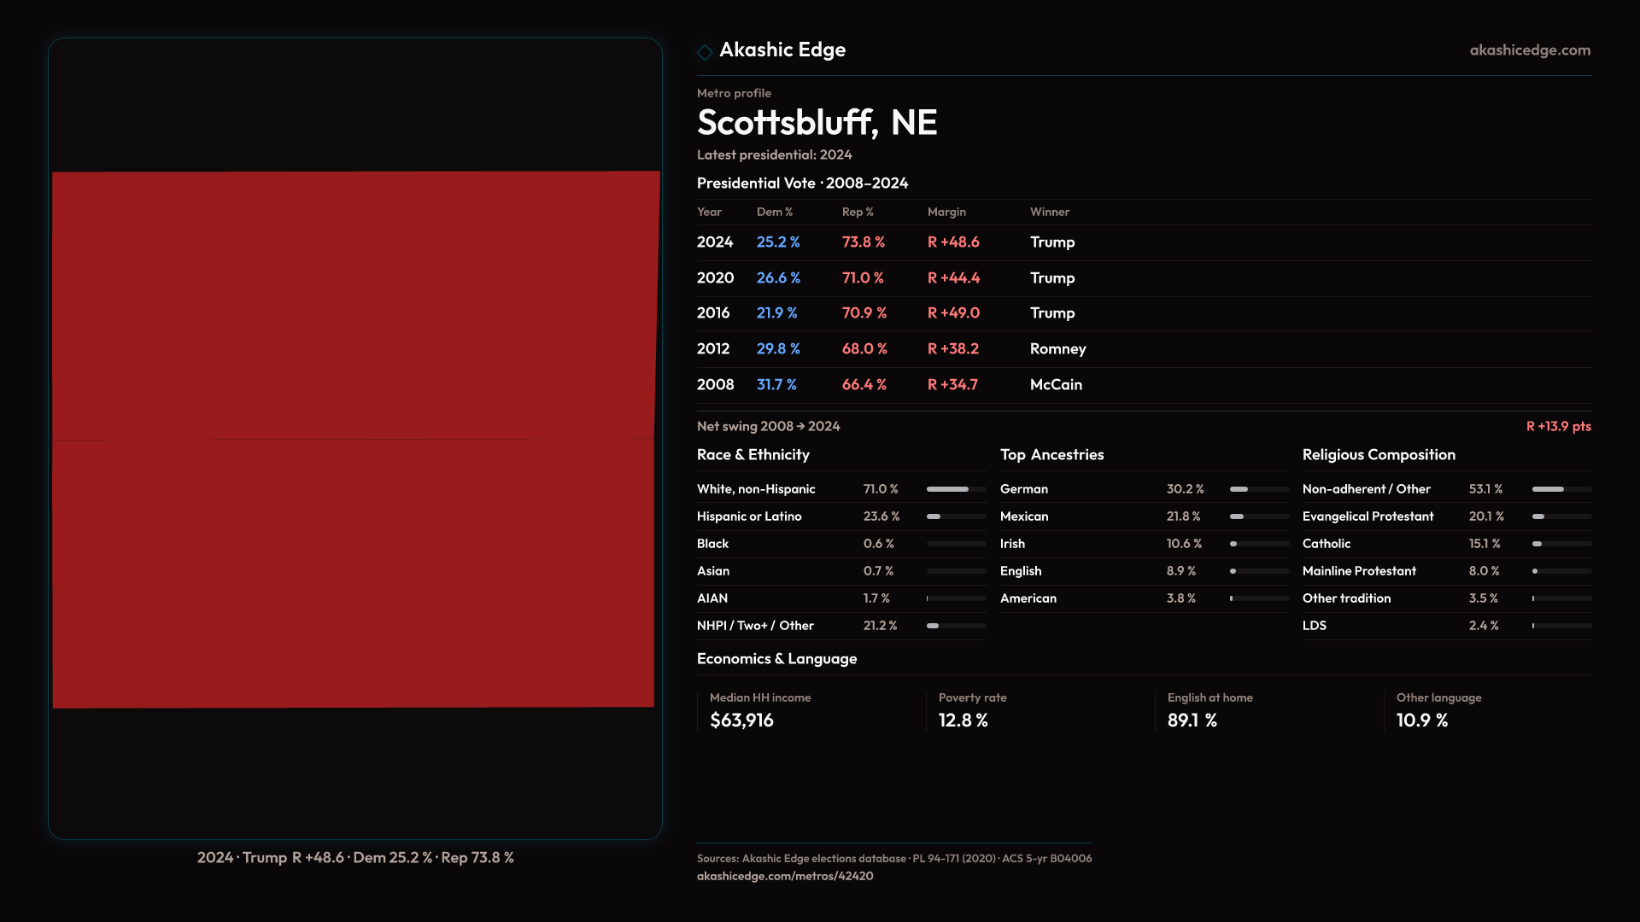Click the Poverty rate stat card
The height and width of the screenshot is (922, 1640).
coord(972,710)
